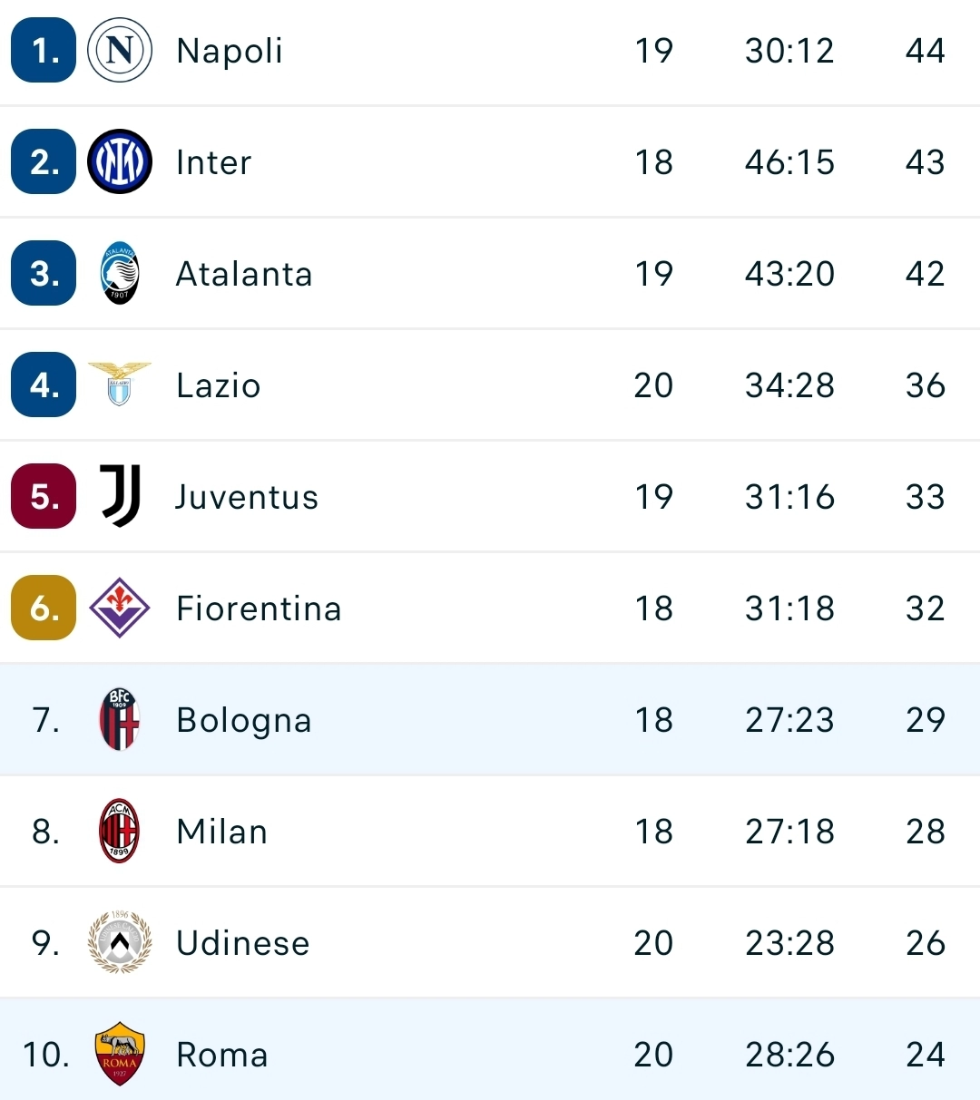Click the Napoli club crest
This screenshot has height=1100, width=980.
pyautogui.click(x=119, y=51)
